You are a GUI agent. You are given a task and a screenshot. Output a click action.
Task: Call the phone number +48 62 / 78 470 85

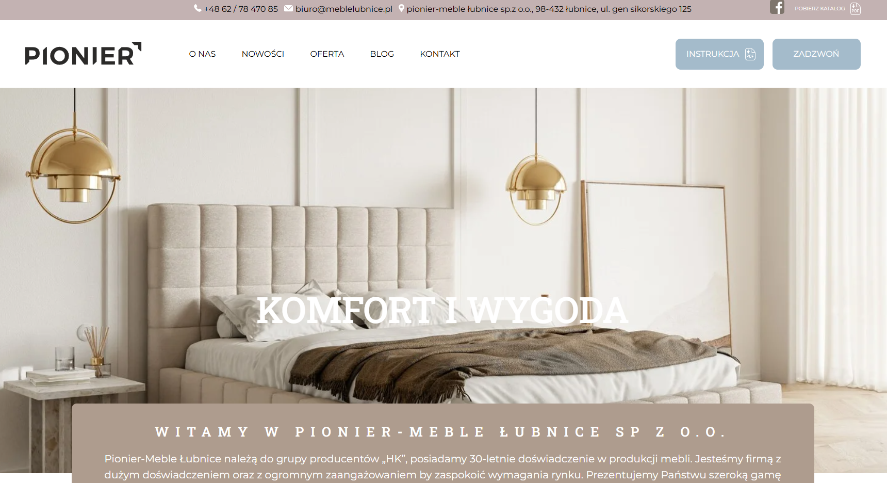pos(241,9)
